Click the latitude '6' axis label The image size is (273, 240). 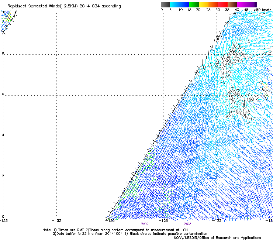point(3,94)
